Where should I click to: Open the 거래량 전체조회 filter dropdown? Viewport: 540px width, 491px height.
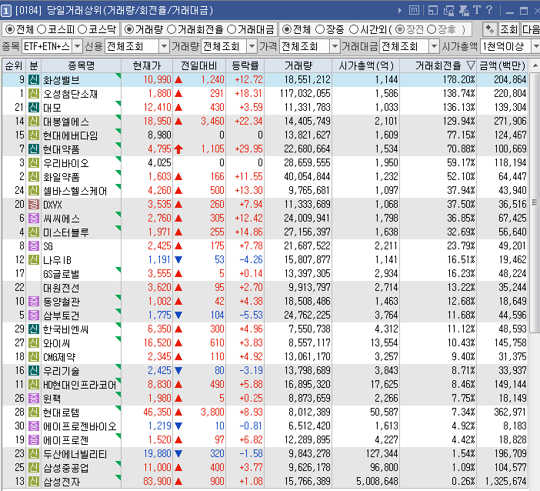pyautogui.click(x=252, y=46)
